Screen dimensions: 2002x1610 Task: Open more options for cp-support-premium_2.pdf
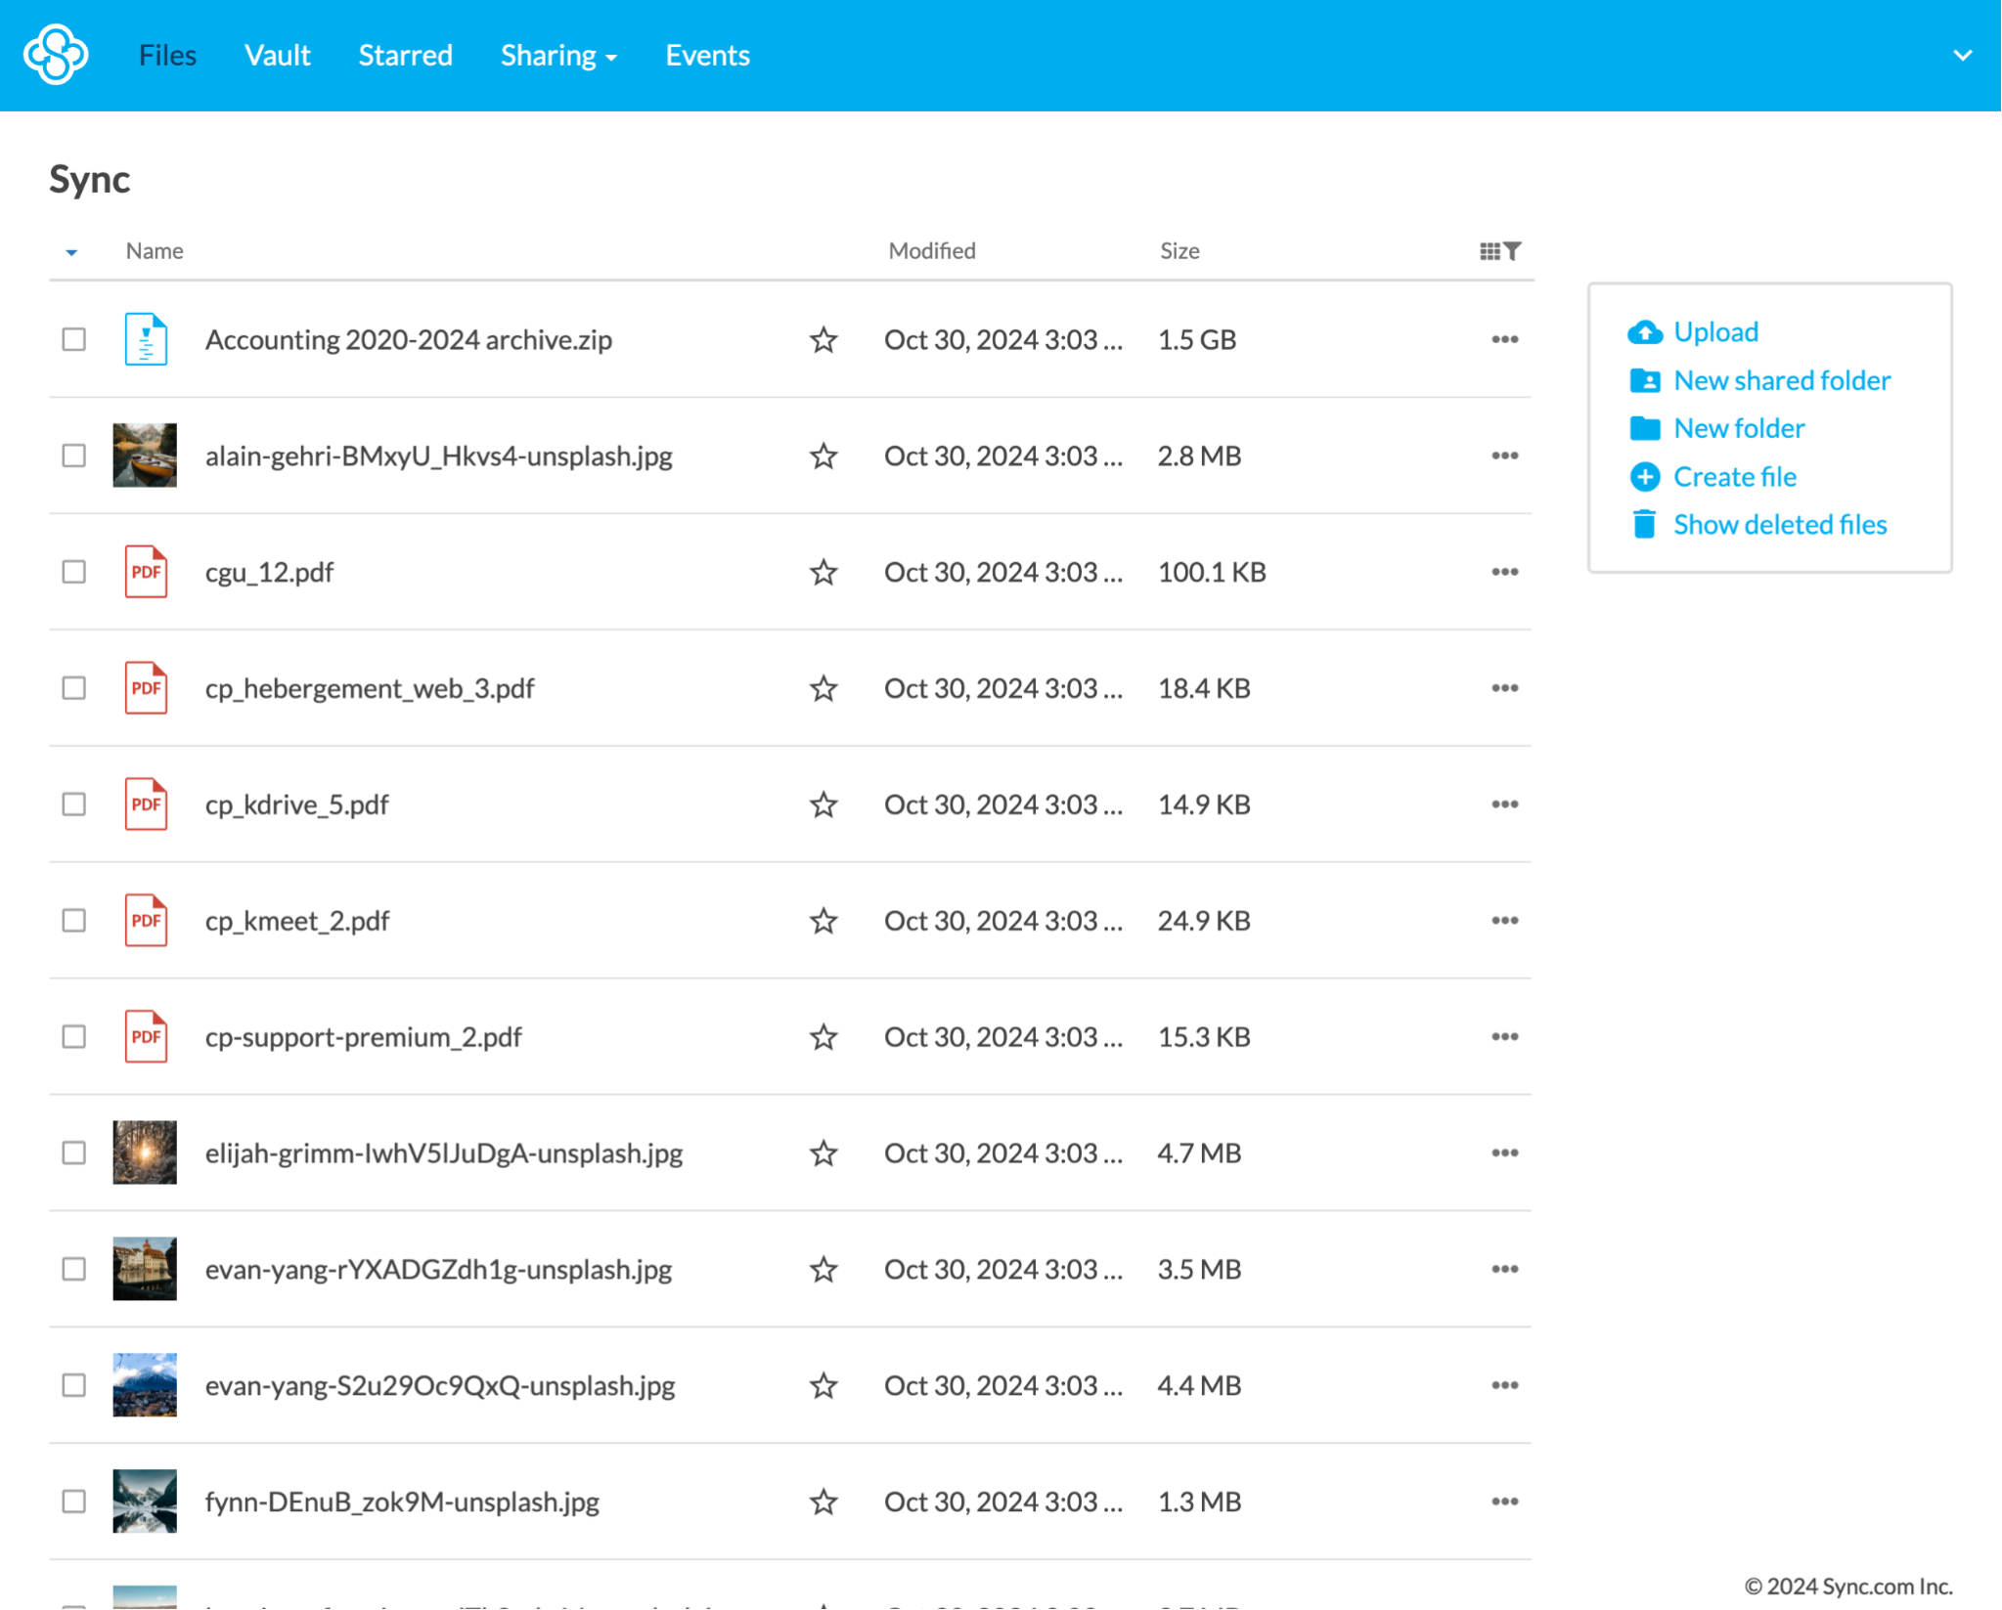1505,1036
